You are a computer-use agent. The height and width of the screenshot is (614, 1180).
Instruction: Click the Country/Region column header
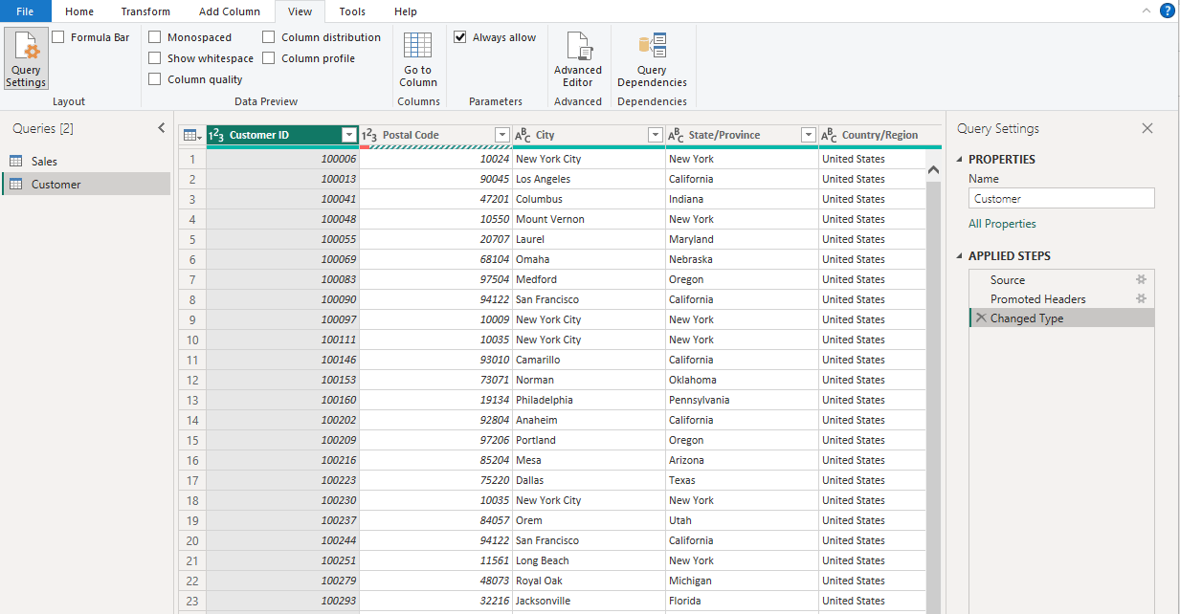pyautogui.click(x=879, y=135)
